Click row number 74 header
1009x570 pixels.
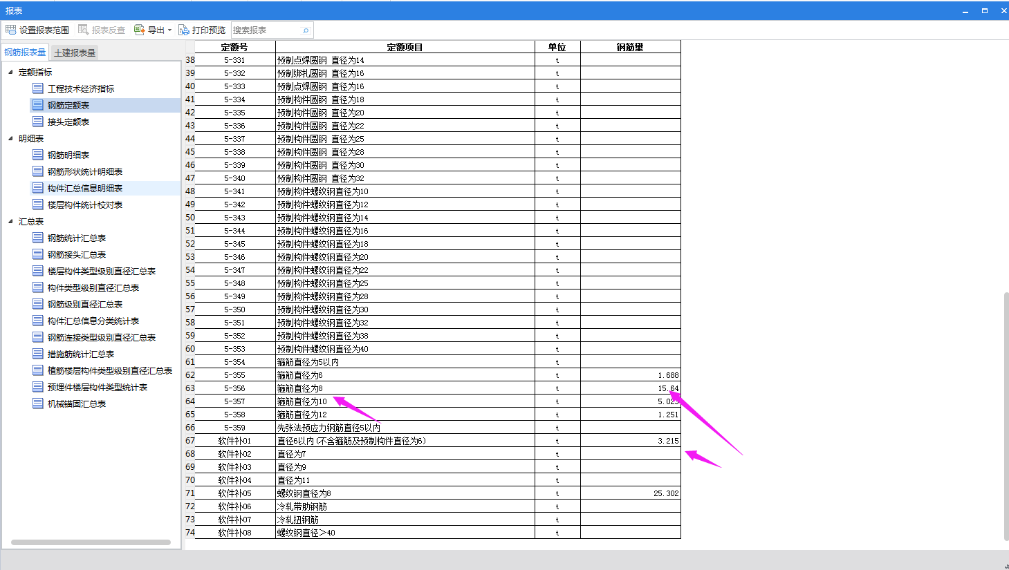(x=190, y=533)
